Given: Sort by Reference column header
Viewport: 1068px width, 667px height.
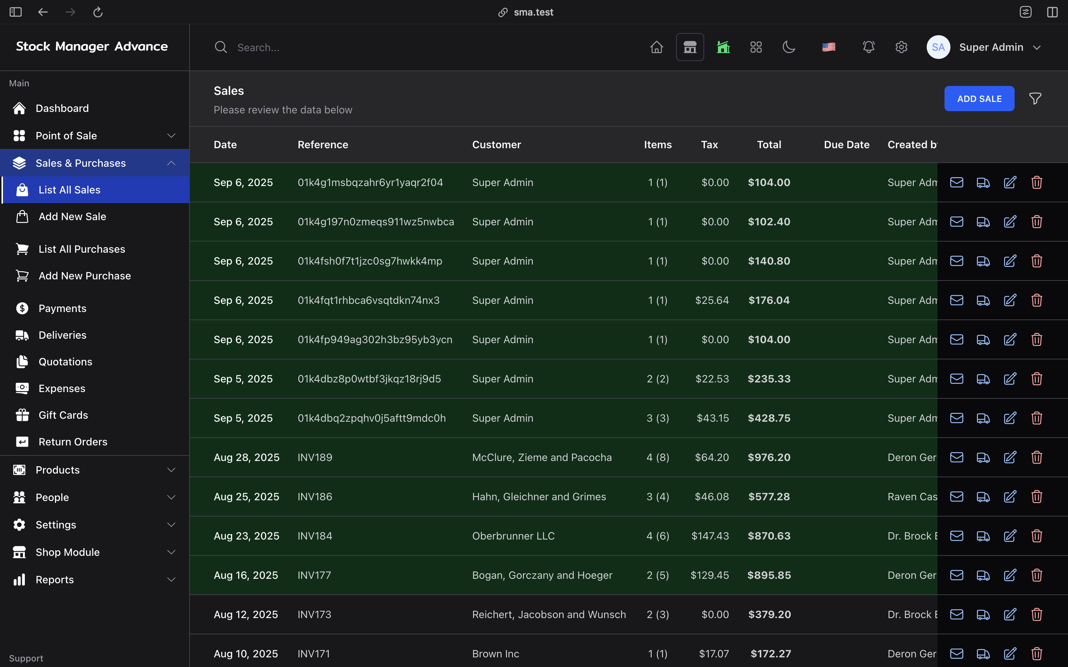Looking at the screenshot, I should point(323,145).
